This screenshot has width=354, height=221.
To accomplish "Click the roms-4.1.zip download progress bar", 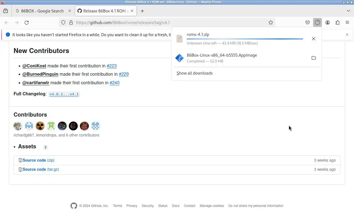I will (x=245, y=39).
